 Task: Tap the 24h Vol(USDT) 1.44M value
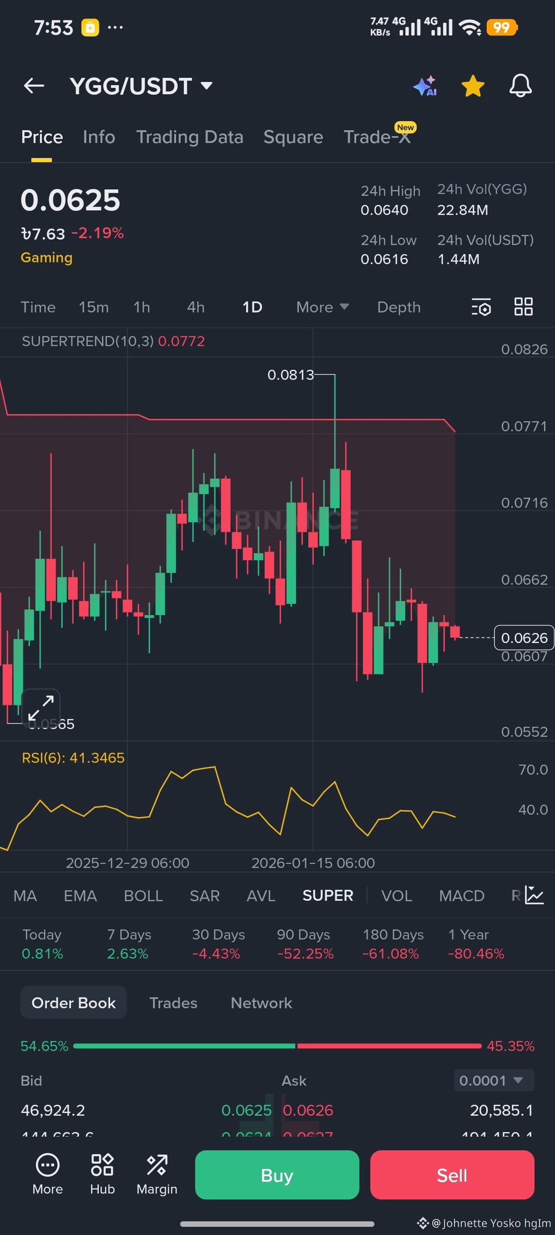(458, 260)
